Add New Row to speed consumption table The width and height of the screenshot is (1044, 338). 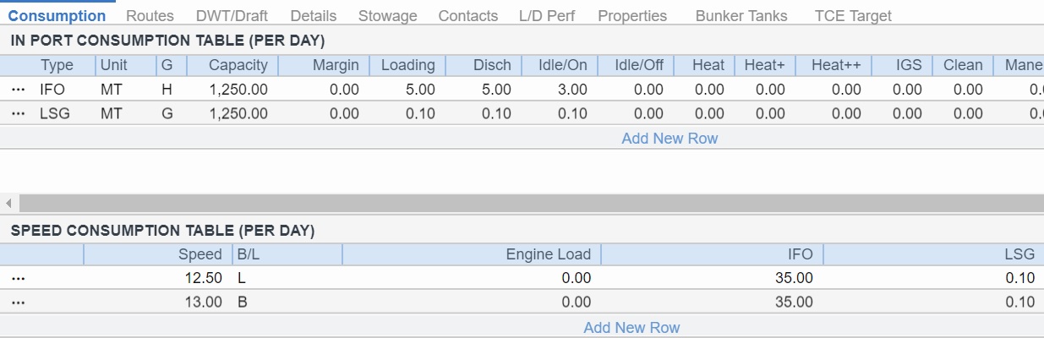[631, 328]
